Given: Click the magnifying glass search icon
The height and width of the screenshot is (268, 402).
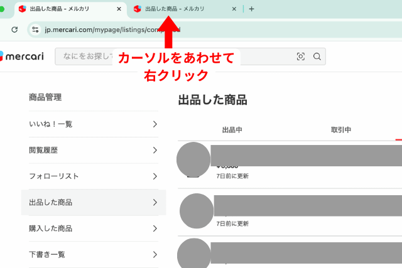Looking at the screenshot, I should (317, 57).
